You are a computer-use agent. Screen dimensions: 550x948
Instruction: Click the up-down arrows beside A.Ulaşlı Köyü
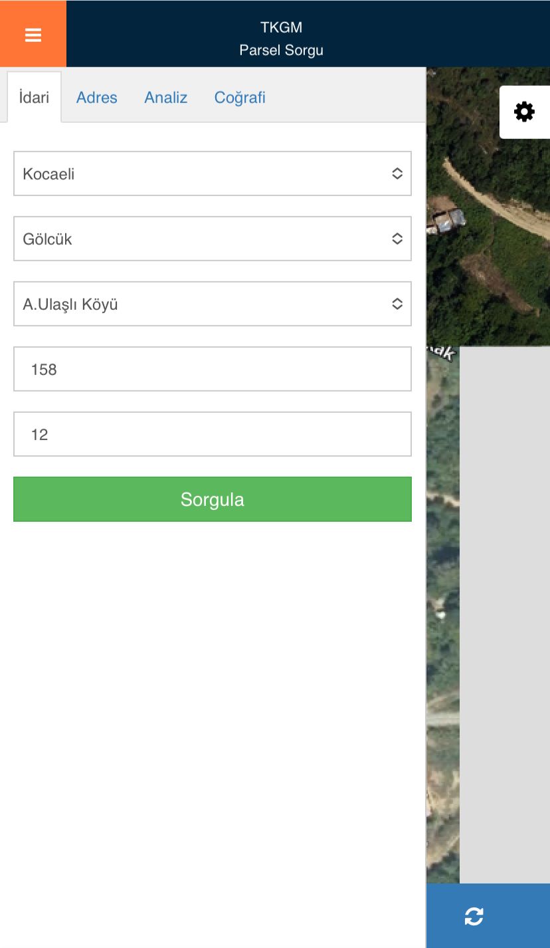[x=397, y=304]
